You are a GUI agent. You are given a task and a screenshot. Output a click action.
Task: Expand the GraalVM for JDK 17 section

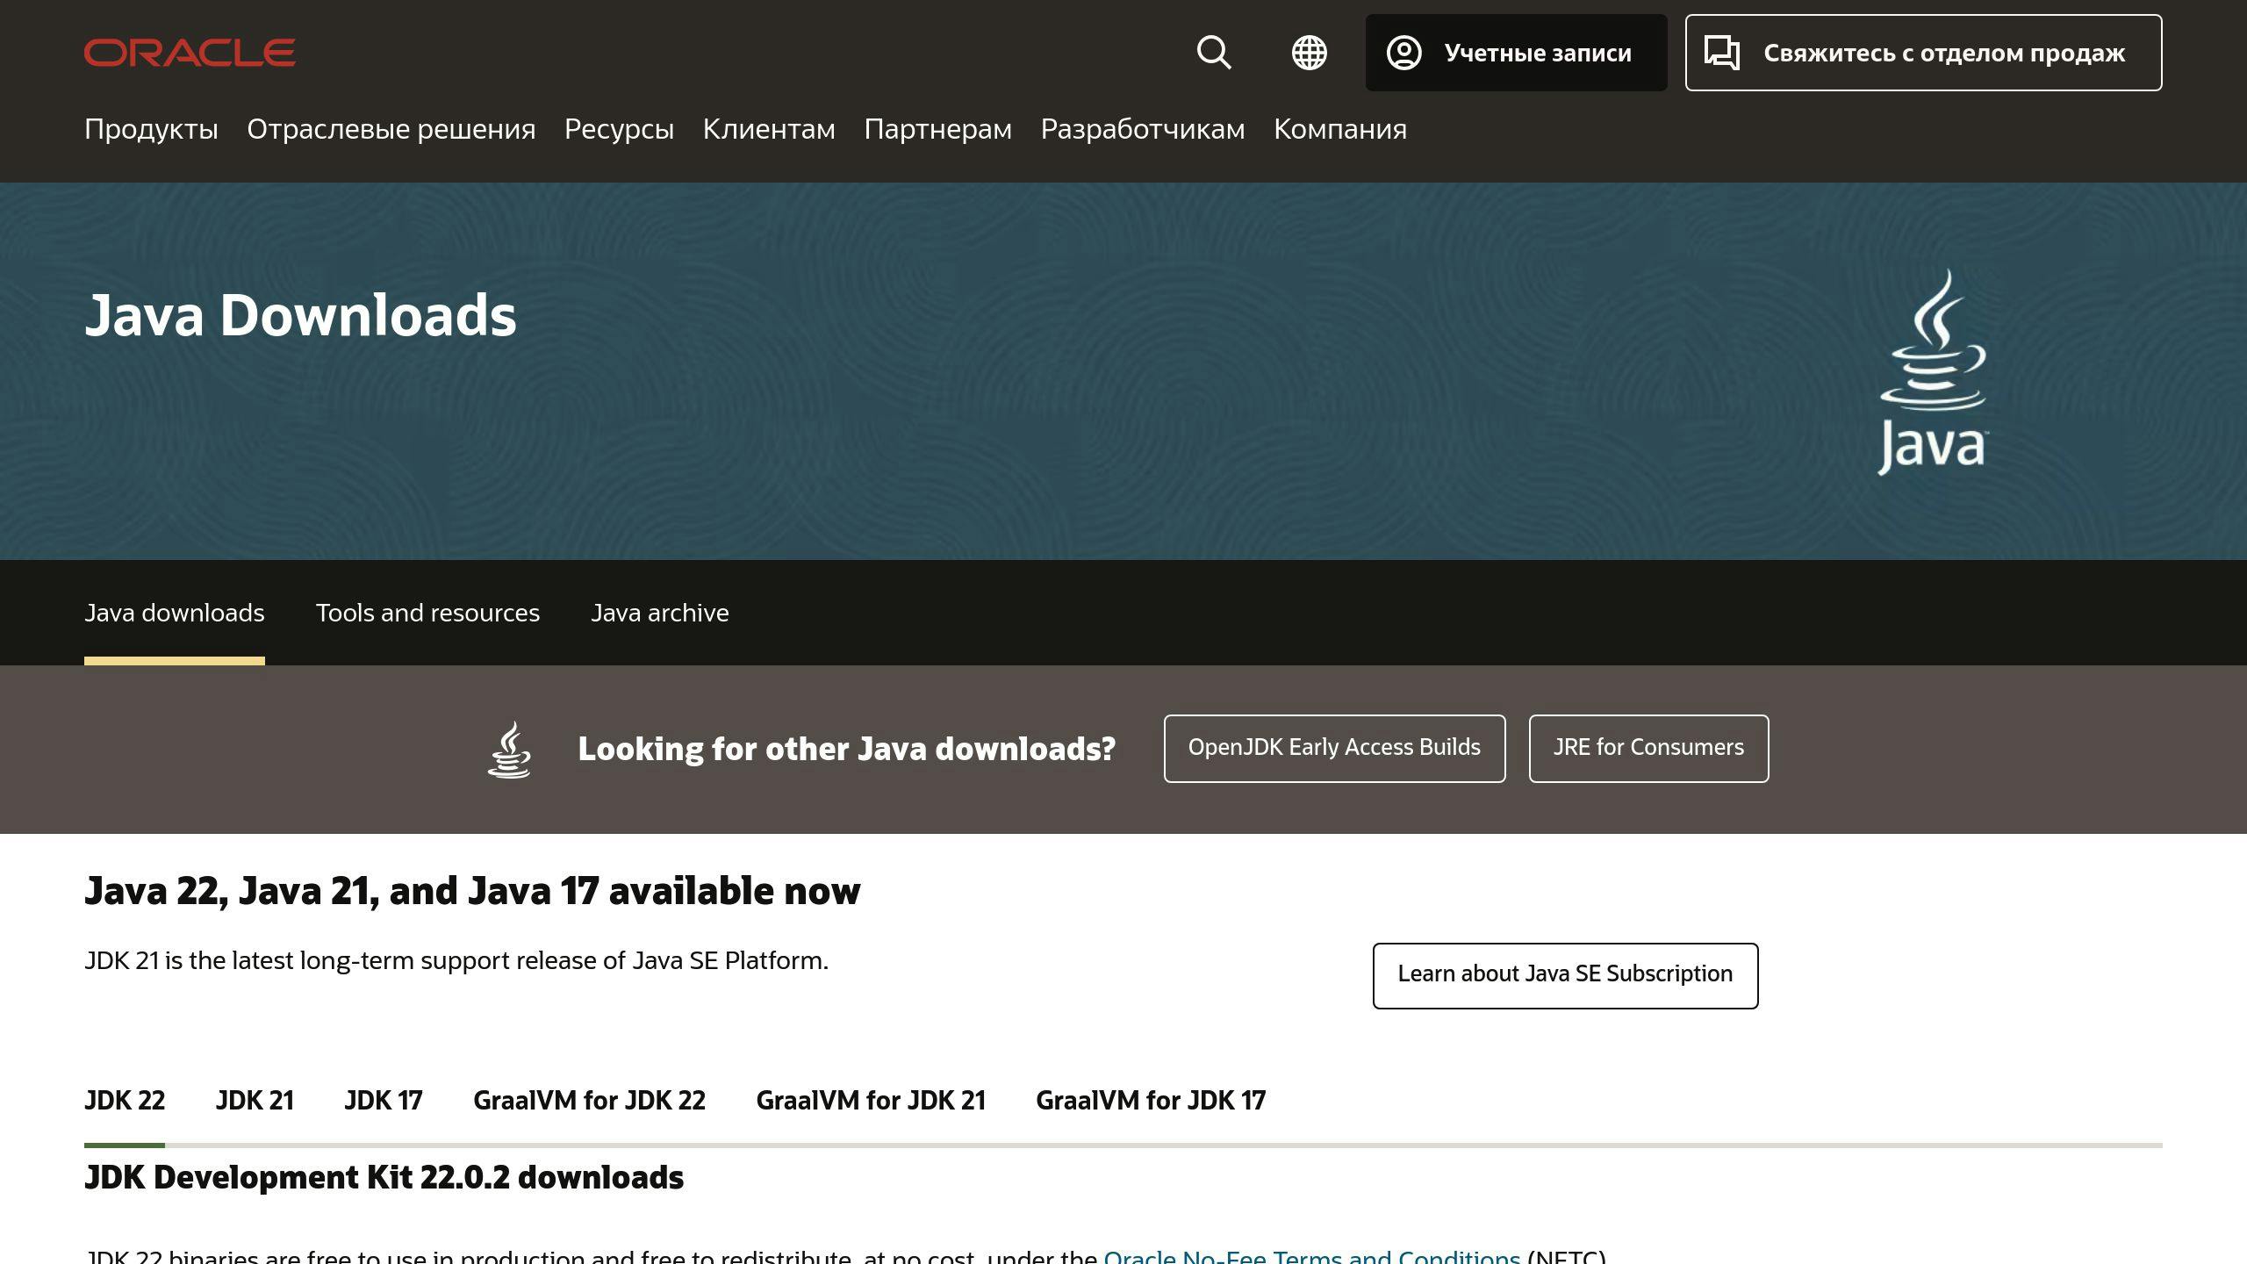[x=1150, y=1099]
